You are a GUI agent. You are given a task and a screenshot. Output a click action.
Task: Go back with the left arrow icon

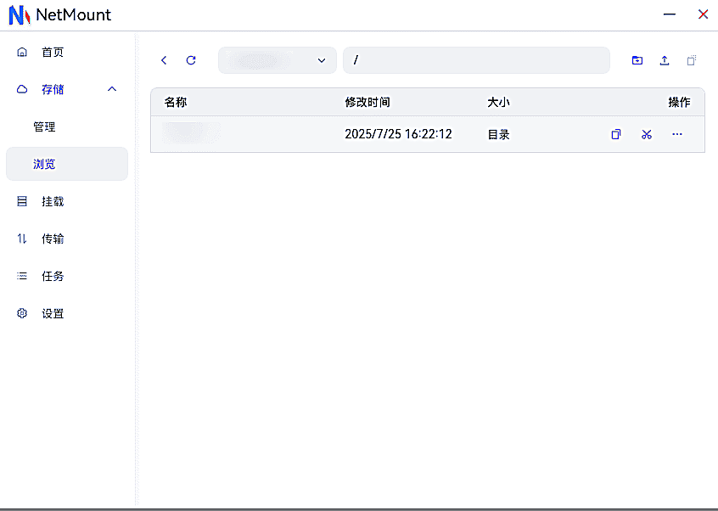click(x=164, y=60)
